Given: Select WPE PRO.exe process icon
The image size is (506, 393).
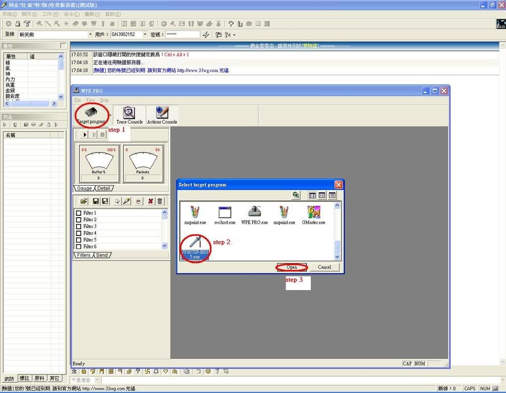Looking at the screenshot, I should (254, 215).
